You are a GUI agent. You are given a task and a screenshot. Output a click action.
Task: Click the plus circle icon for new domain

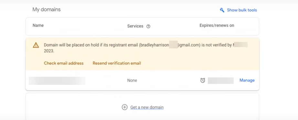click(124, 107)
